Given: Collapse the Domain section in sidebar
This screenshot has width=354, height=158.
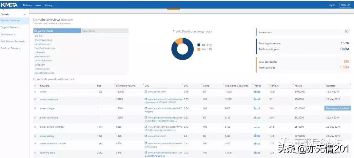Looking at the screenshot, I should pos(25,14).
